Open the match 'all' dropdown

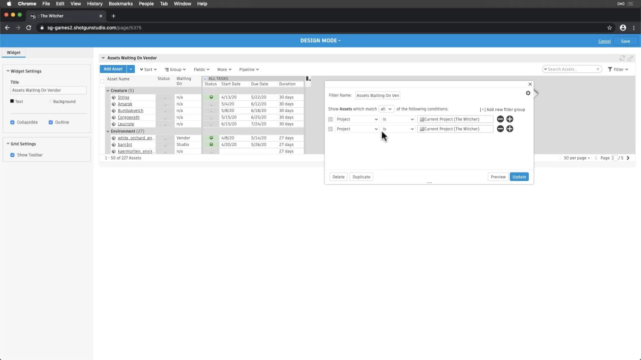[x=386, y=109]
